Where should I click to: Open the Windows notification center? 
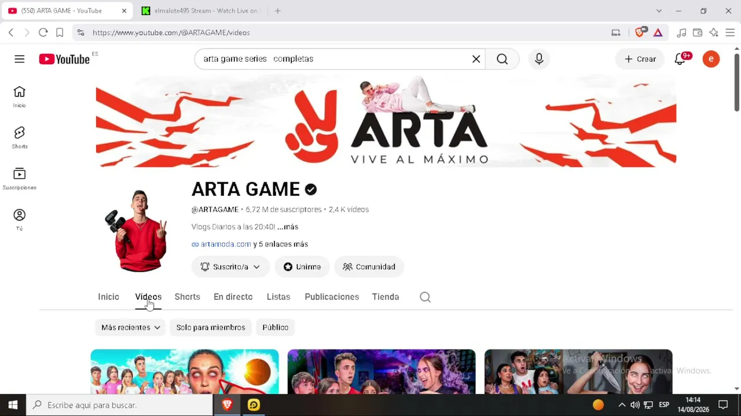pos(723,405)
